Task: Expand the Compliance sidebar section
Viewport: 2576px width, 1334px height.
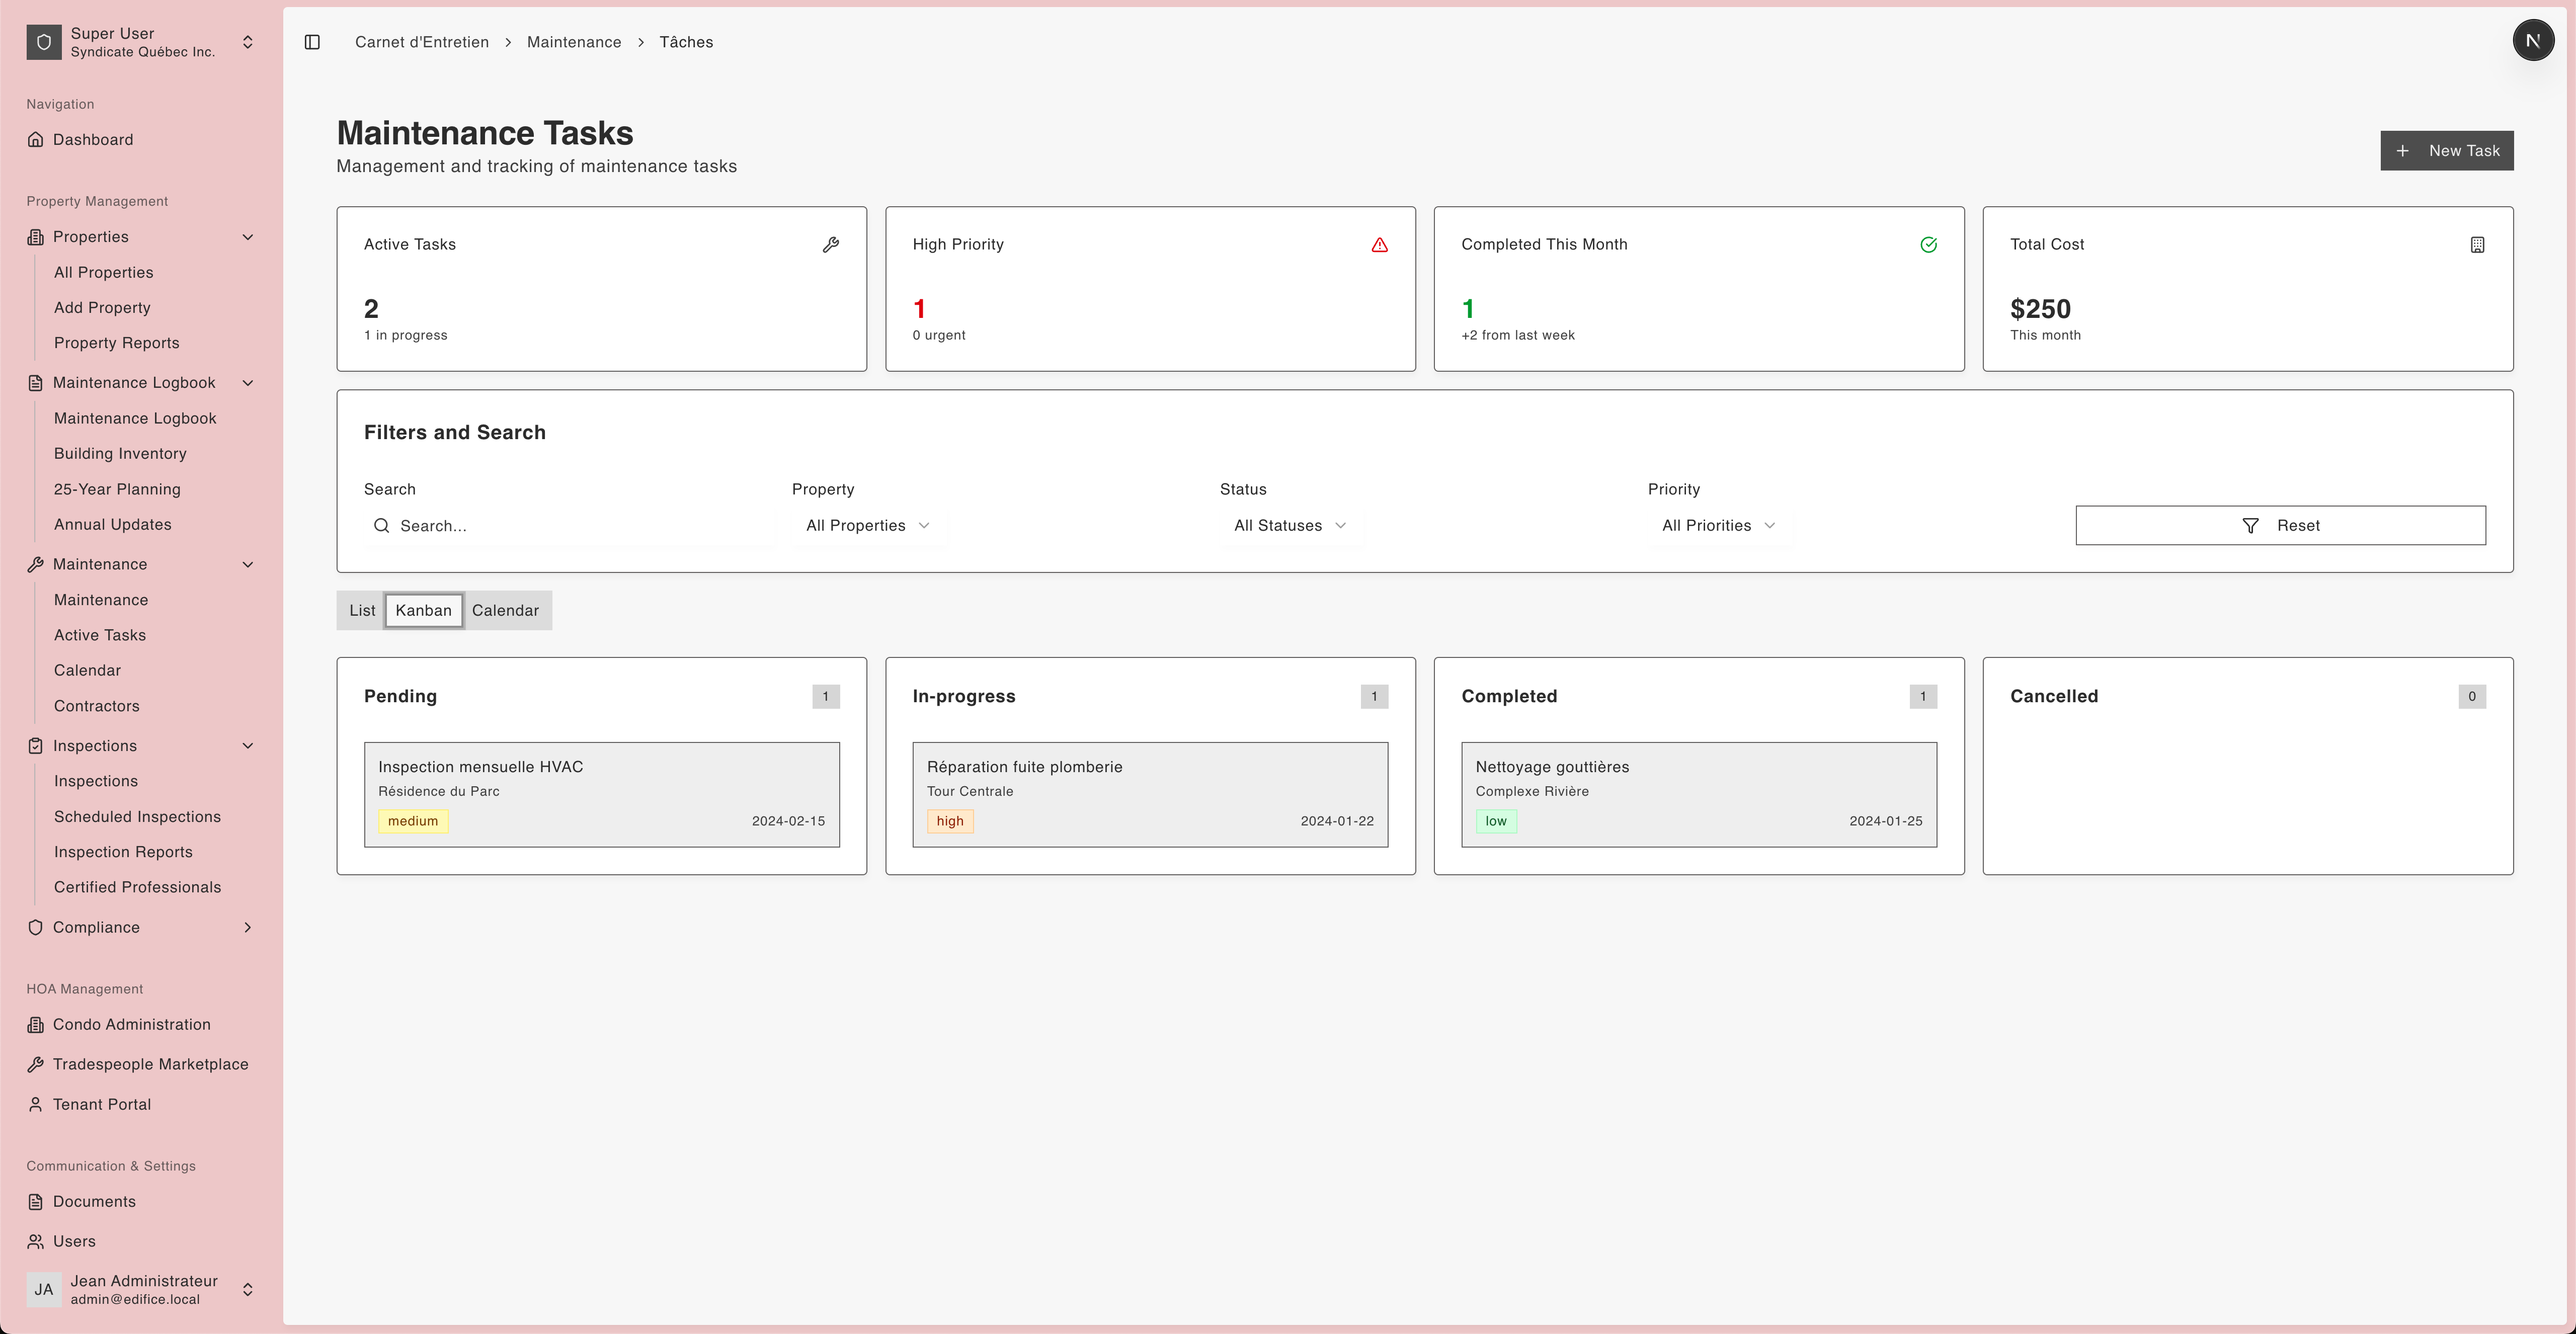Action: pos(247,928)
